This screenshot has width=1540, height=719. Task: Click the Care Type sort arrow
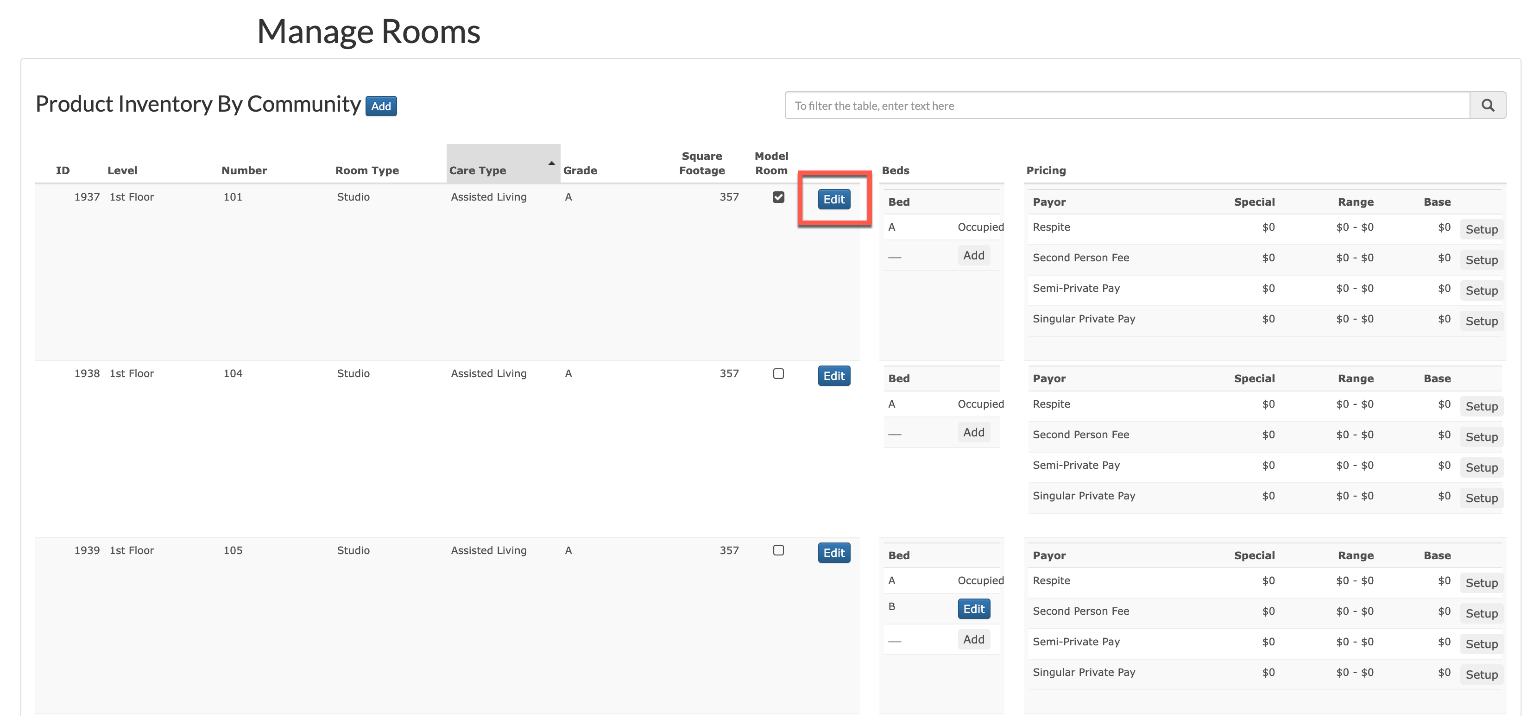click(551, 163)
